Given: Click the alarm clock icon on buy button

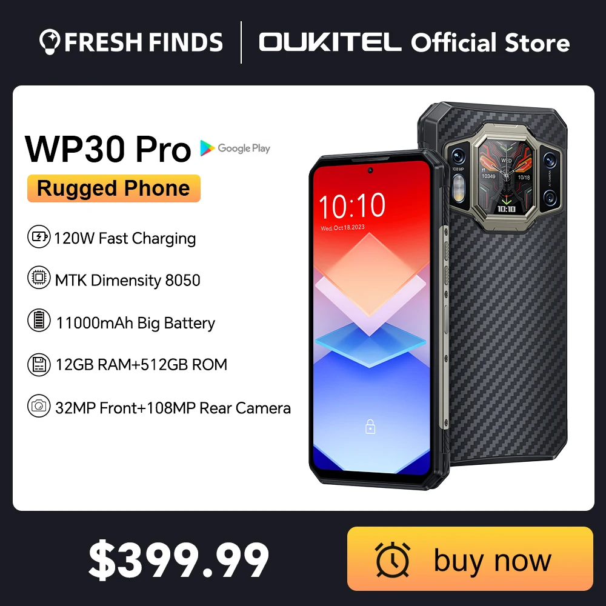Looking at the screenshot, I should click(392, 559).
